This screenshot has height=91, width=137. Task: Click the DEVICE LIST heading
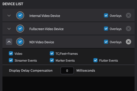click(x=13, y=4)
